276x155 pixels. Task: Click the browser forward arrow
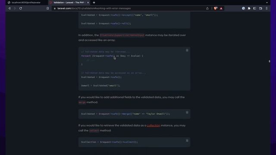pyautogui.click(x=15, y=8)
